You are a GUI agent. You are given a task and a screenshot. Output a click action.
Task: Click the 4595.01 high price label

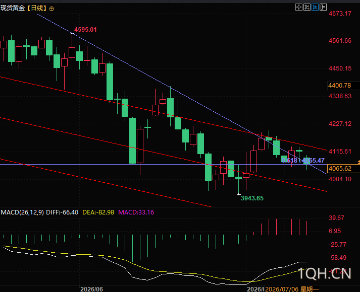coord(85,30)
